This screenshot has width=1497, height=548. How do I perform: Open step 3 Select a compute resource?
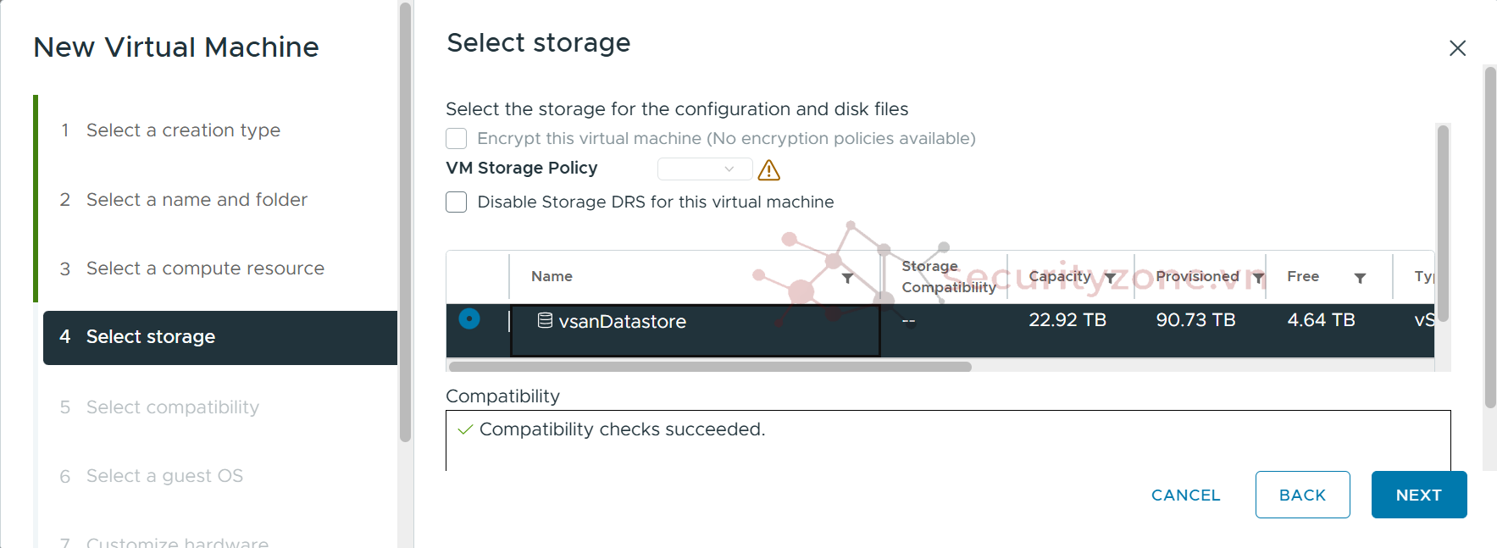[x=205, y=268]
